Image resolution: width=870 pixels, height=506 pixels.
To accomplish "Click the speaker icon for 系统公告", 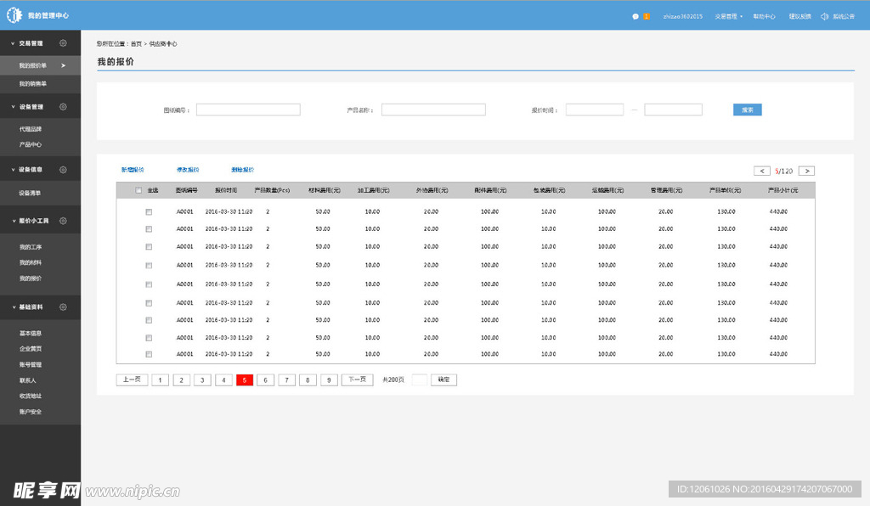I will (824, 16).
